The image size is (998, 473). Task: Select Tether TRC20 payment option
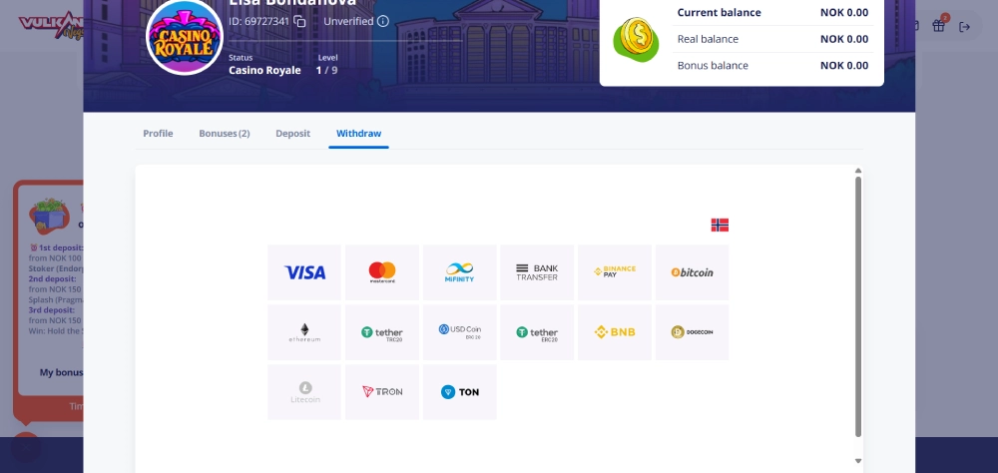coord(382,332)
